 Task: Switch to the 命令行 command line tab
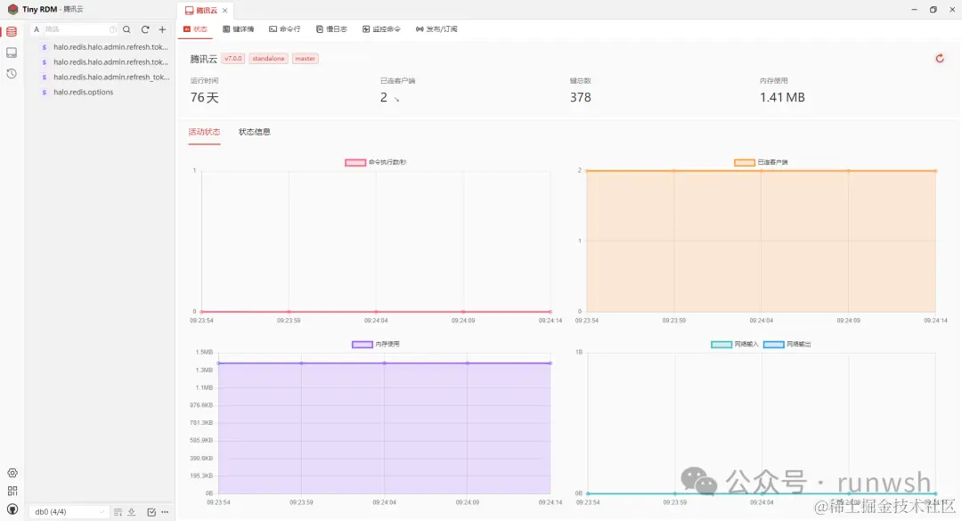[x=285, y=28]
